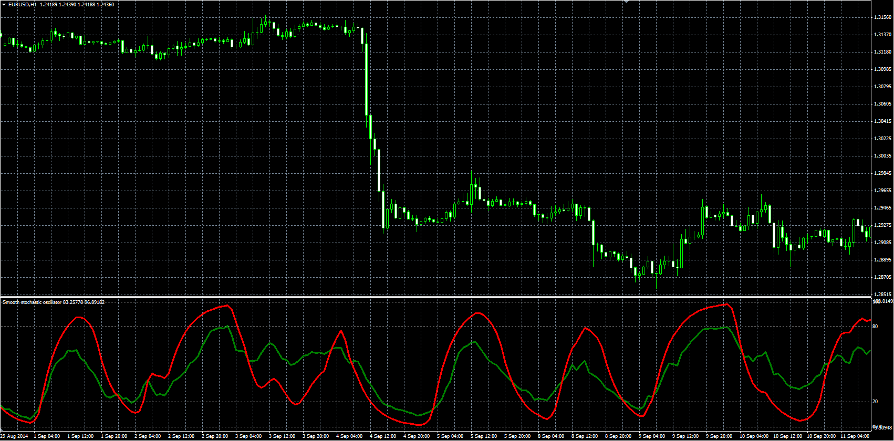Click the 3 Sep 20:00 time label
The width and height of the screenshot is (894, 441).
click(316, 436)
